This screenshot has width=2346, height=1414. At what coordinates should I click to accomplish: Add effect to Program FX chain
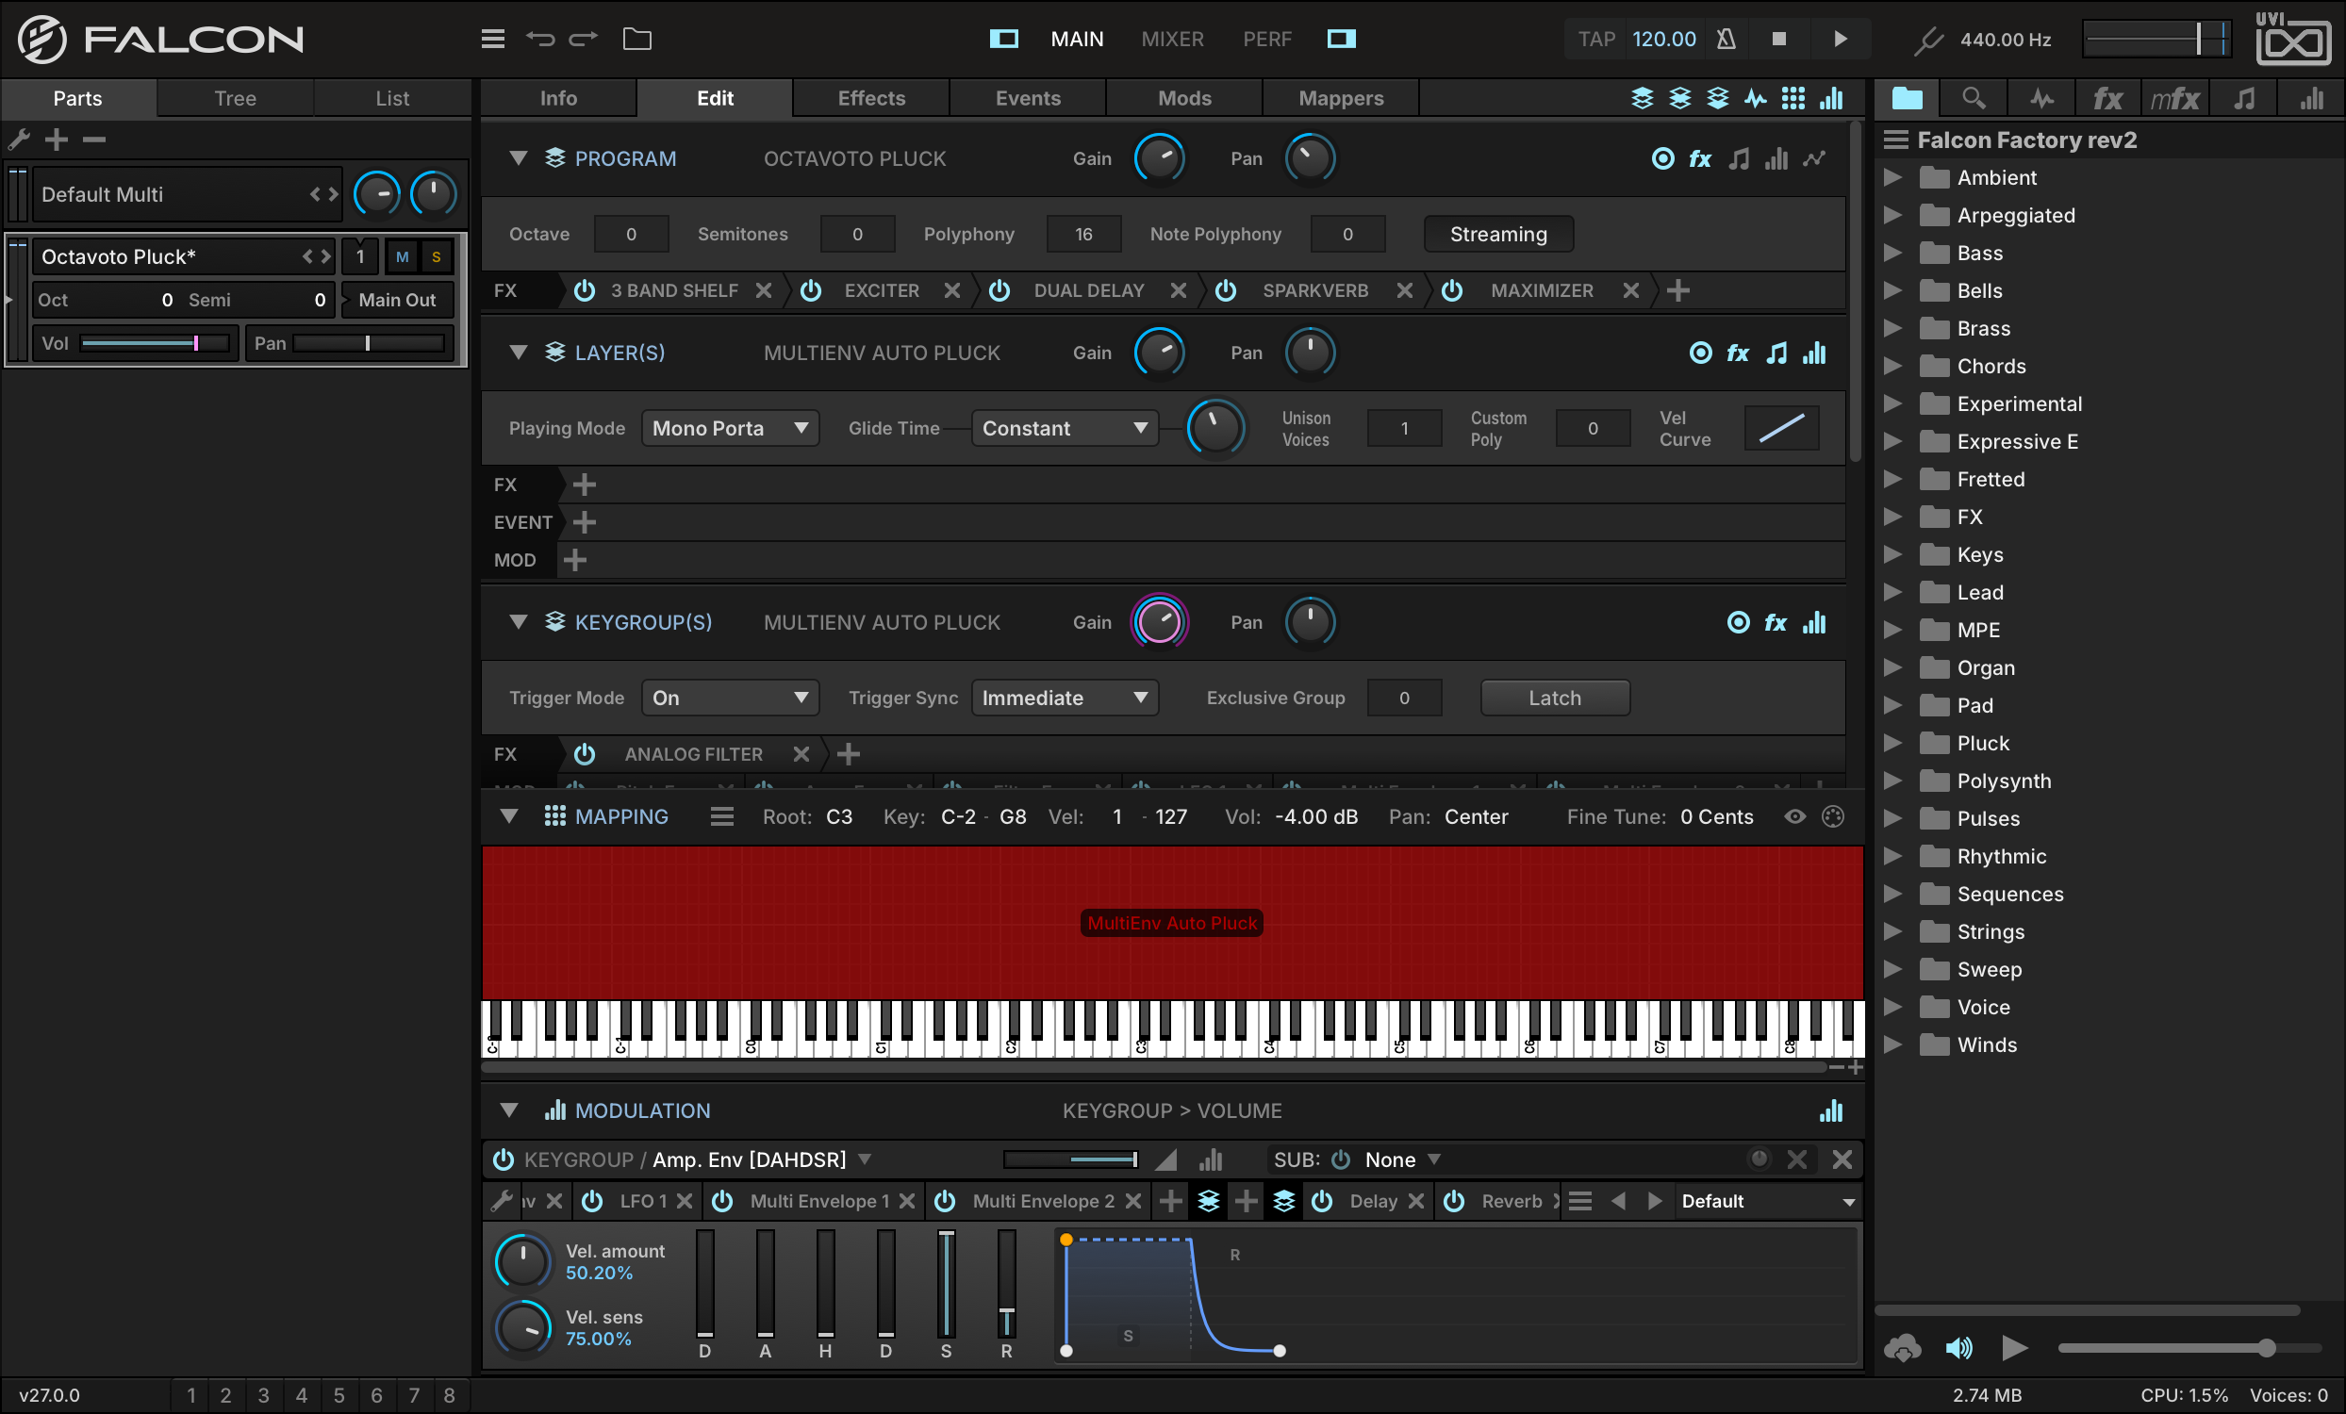click(x=1677, y=290)
